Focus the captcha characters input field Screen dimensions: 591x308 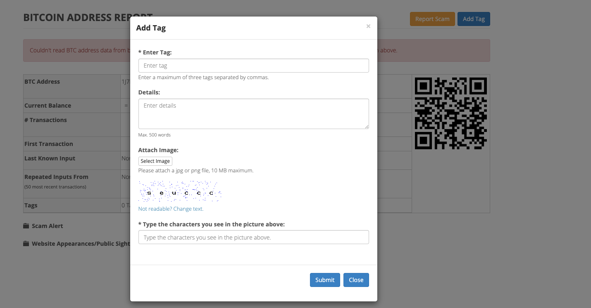tap(253, 237)
